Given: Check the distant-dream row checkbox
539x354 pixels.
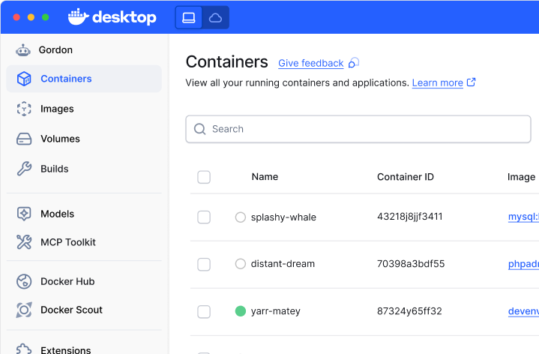Looking at the screenshot, I should point(204,265).
